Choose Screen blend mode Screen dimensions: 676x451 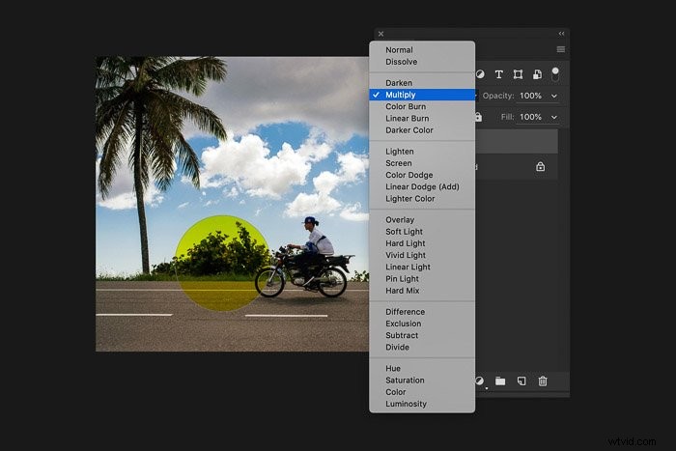coord(422,163)
